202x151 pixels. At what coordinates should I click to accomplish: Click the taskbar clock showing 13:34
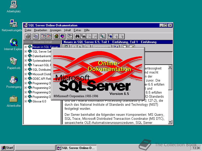pos(196,148)
